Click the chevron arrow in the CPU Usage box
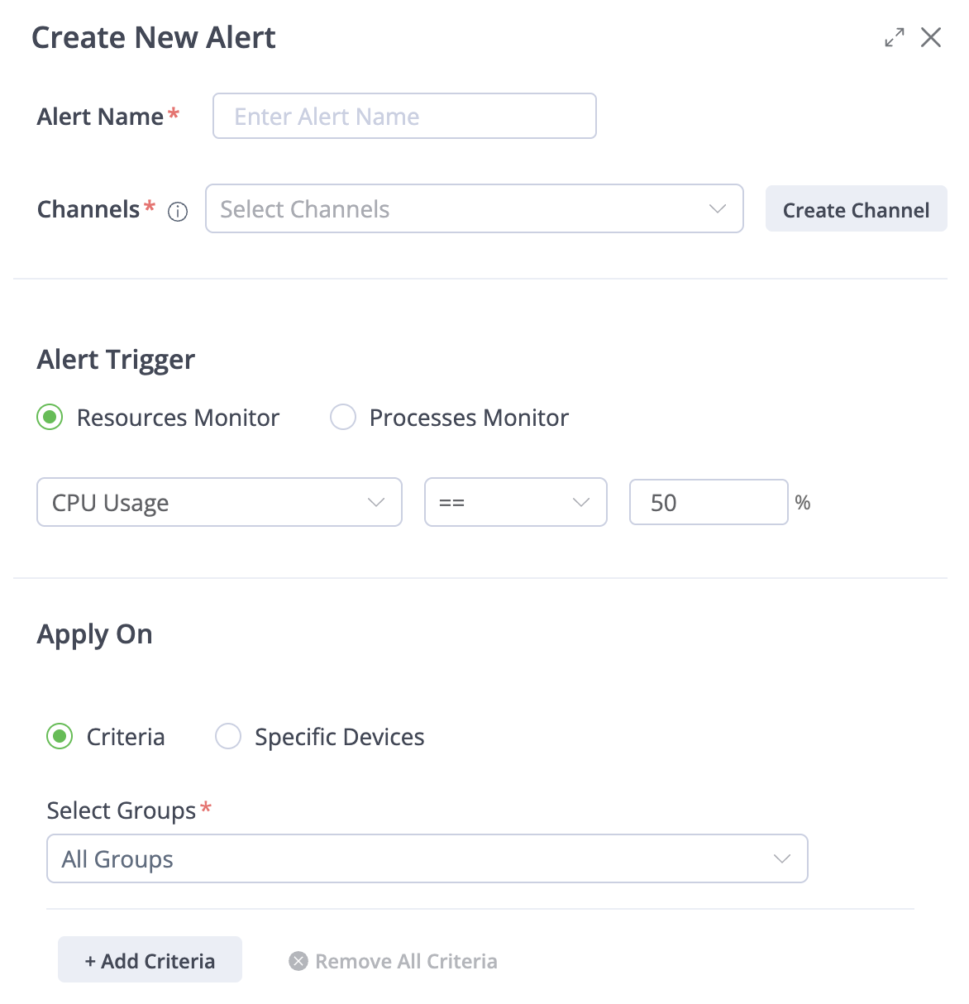Viewport: 969px width, 1004px height. pos(376,503)
